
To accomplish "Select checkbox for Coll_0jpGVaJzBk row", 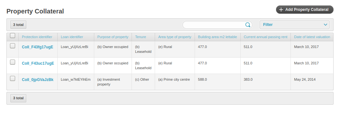I will (x=13, y=78).
